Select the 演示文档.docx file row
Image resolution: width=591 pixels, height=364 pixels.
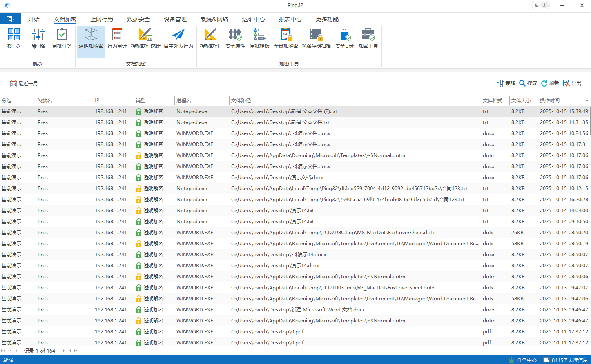(277, 178)
